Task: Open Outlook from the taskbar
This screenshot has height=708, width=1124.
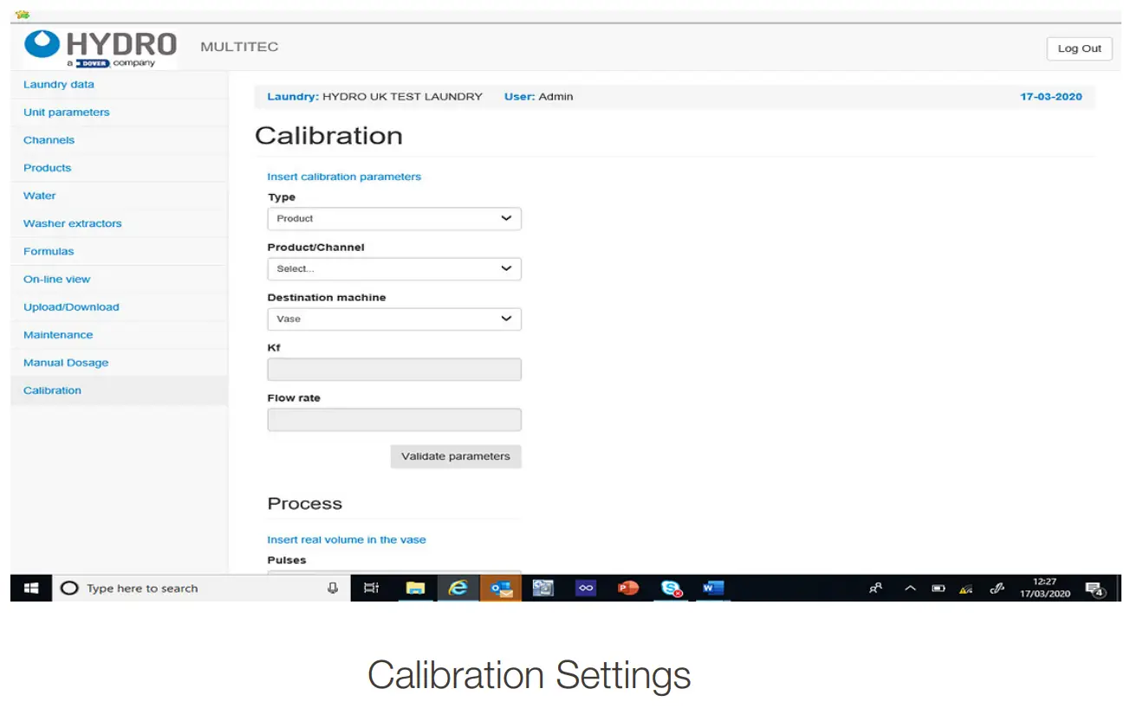Action: [x=501, y=588]
